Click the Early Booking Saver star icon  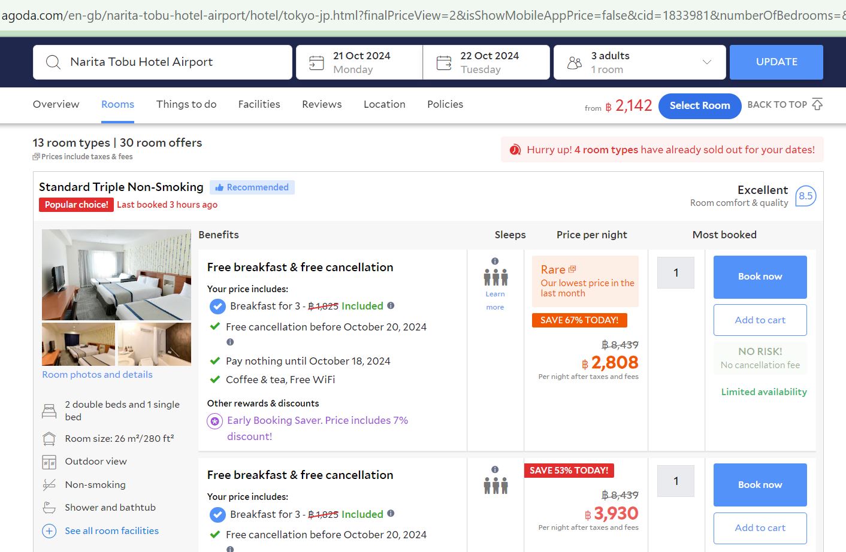tap(215, 421)
